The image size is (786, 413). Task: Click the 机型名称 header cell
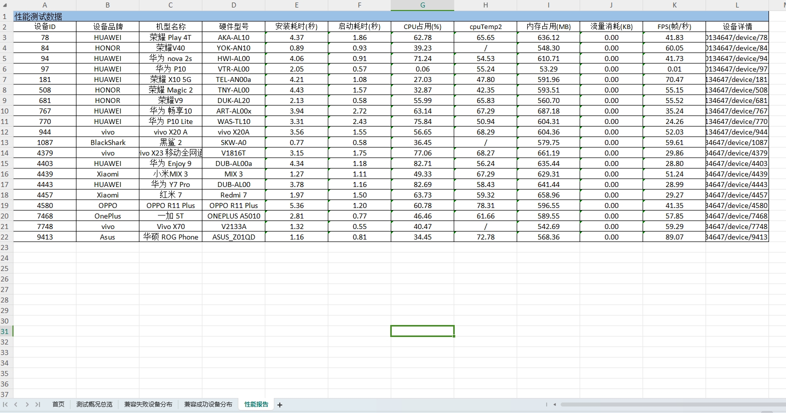[170, 26]
